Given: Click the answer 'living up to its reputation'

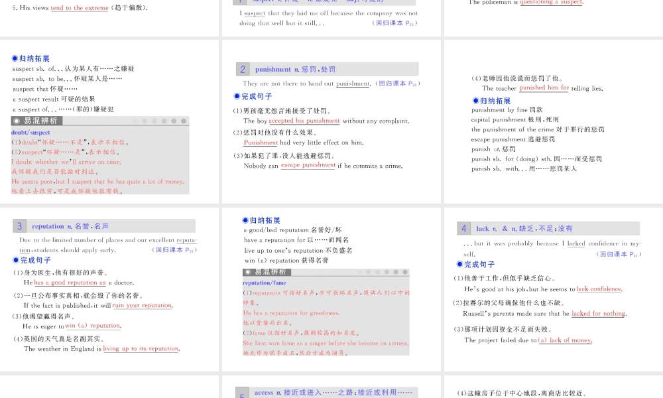Looking at the screenshot, I should [141, 349].
